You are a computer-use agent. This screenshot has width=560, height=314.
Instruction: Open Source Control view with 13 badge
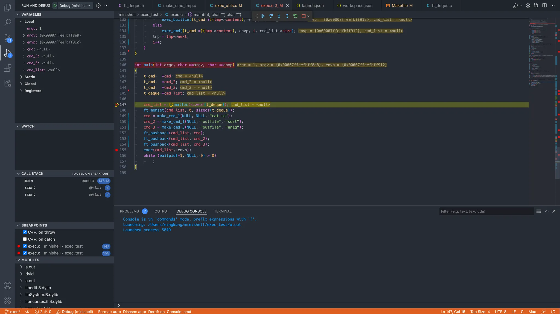click(x=8, y=38)
